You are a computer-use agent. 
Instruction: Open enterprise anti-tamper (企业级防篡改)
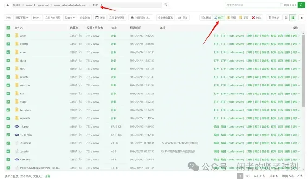[x=166, y=18]
